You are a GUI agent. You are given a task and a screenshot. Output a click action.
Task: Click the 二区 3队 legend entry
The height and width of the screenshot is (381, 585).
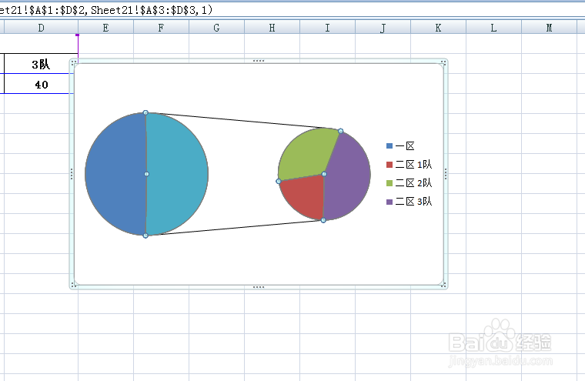[409, 202]
